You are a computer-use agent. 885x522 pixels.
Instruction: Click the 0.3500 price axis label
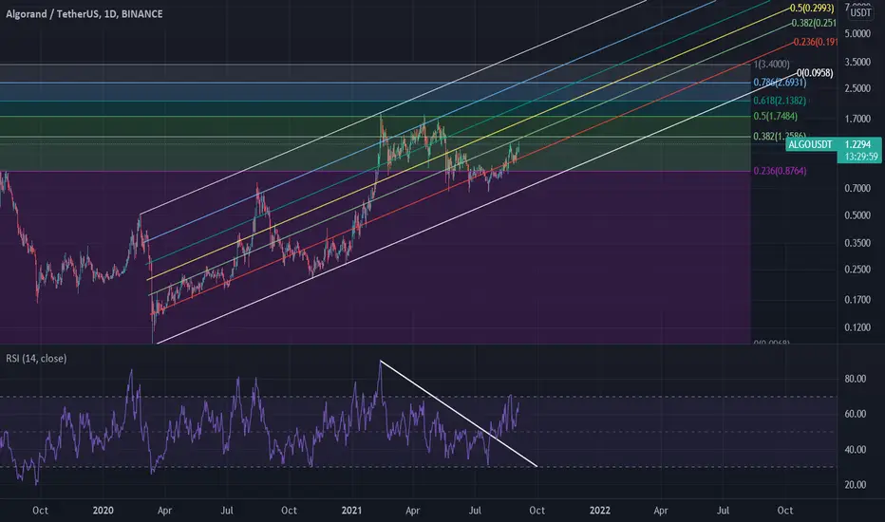857,243
